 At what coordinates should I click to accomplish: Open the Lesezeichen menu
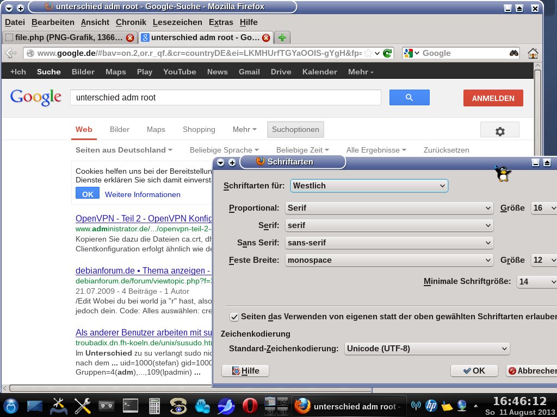click(177, 22)
